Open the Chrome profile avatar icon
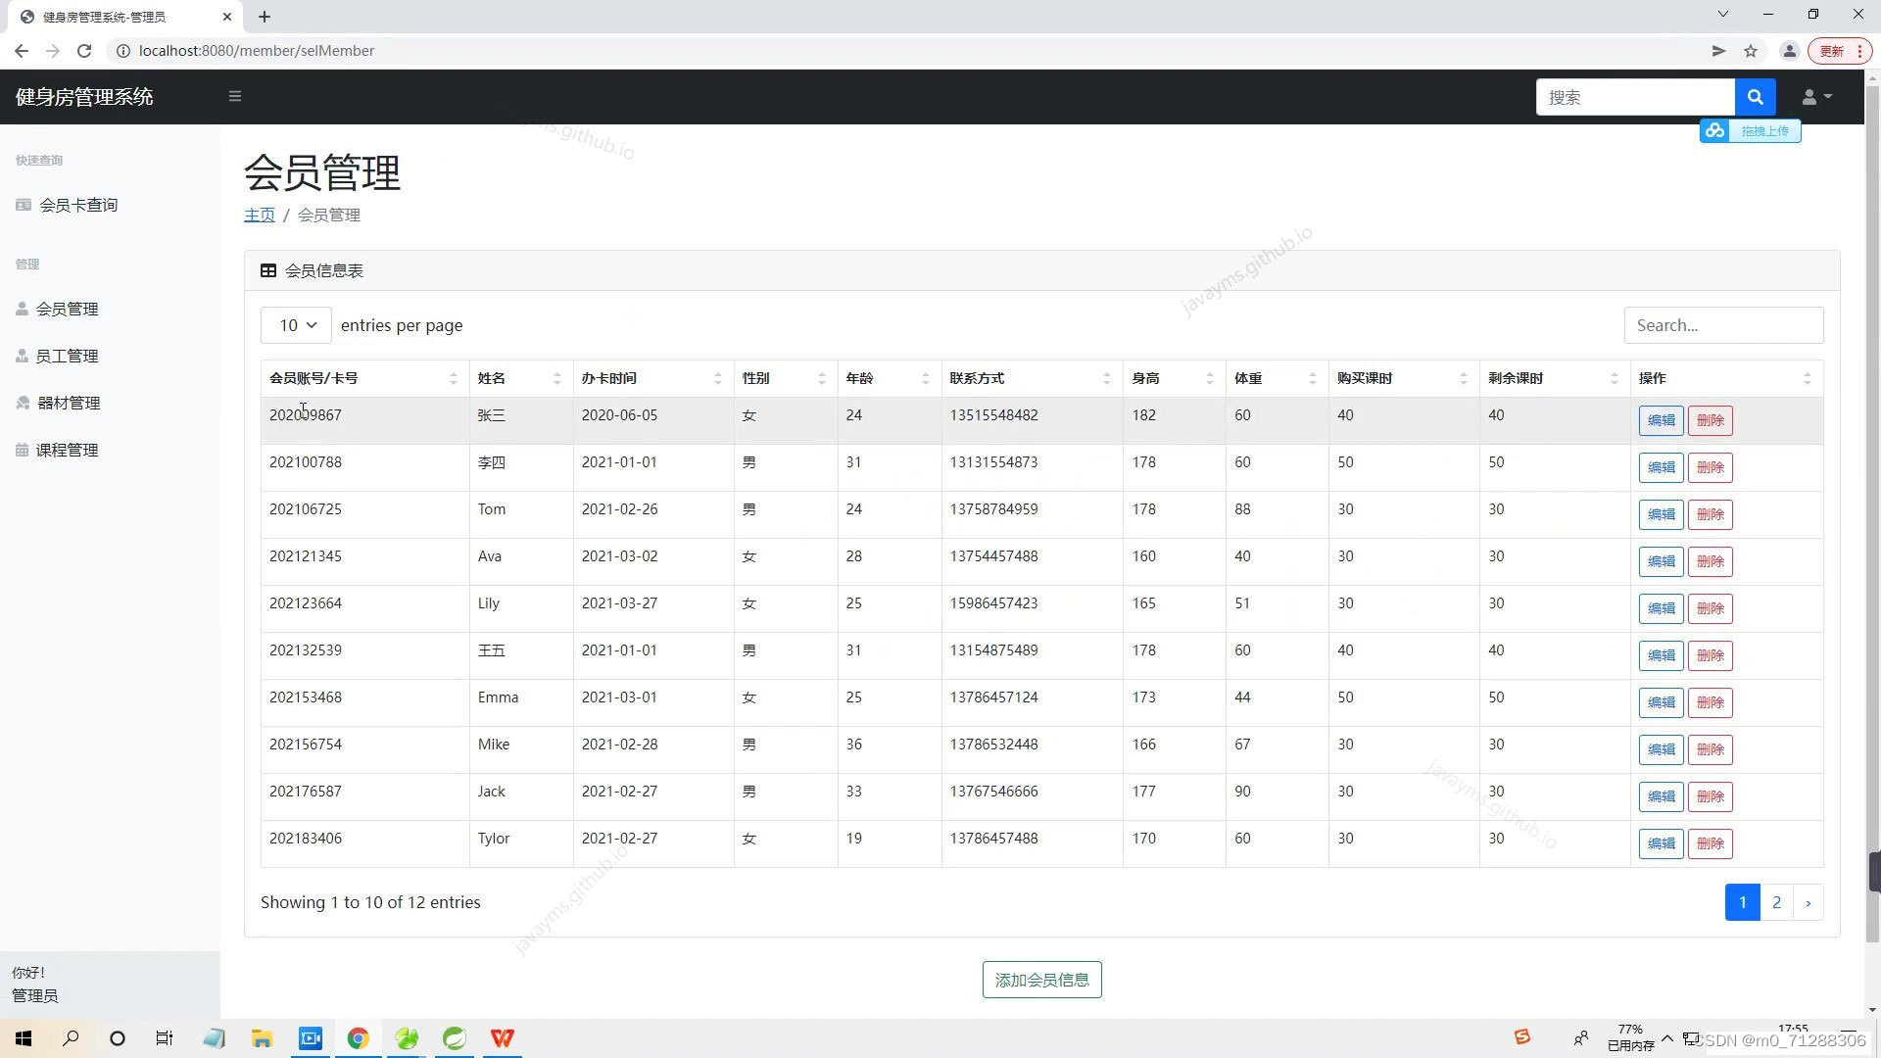The image size is (1881, 1058). click(1789, 51)
